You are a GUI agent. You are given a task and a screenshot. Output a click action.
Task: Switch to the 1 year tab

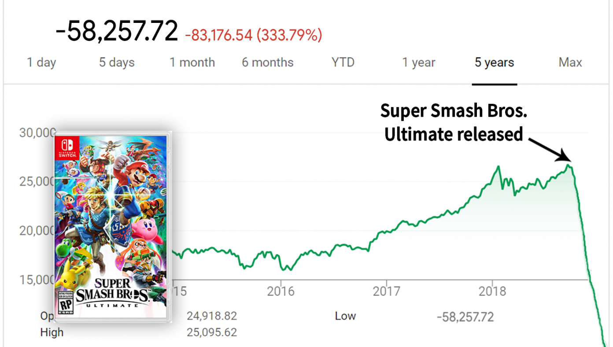pos(419,63)
